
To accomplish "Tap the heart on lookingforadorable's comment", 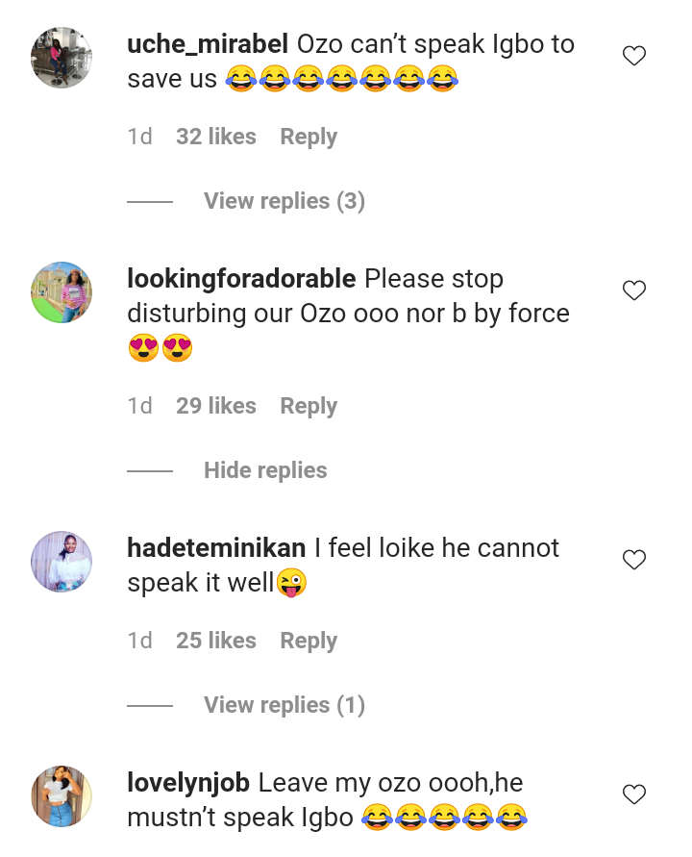I will [634, 290].
